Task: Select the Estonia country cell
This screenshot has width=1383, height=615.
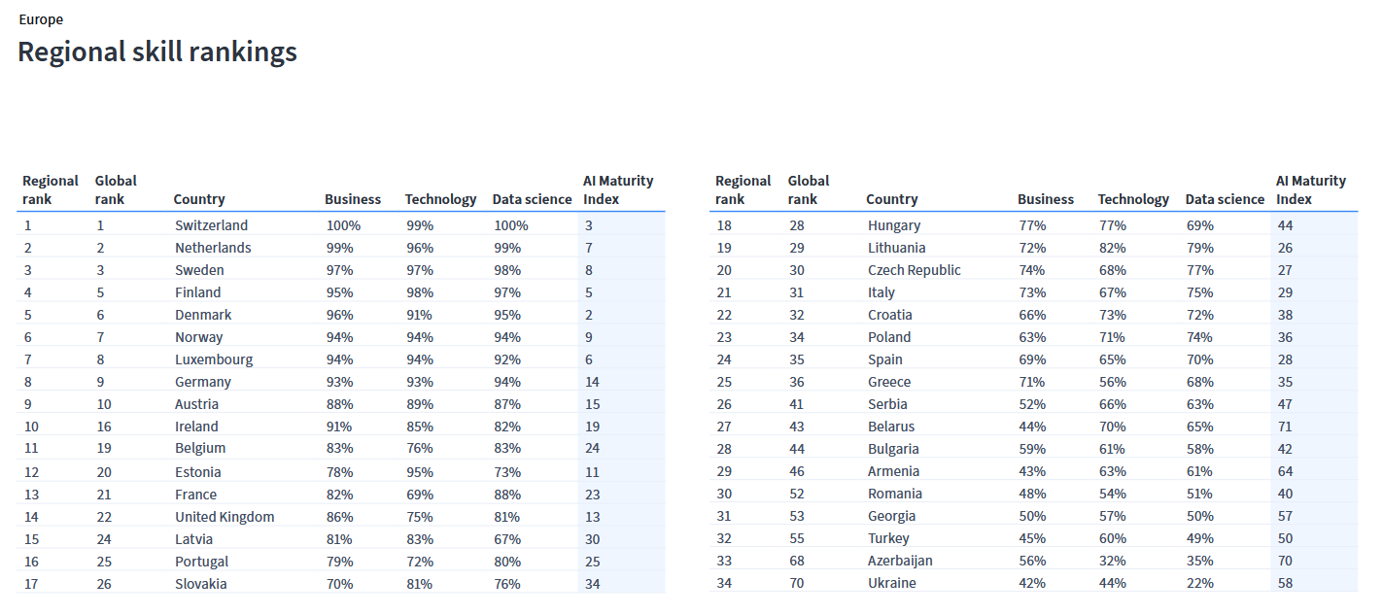Action: tap(198, 472)
